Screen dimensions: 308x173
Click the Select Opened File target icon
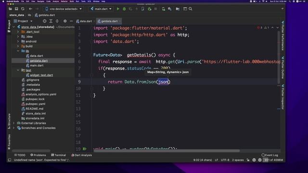(45, 21)
